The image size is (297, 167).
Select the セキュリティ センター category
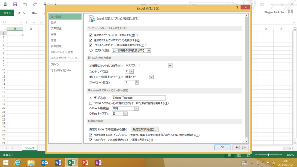[x=65, y=71]
